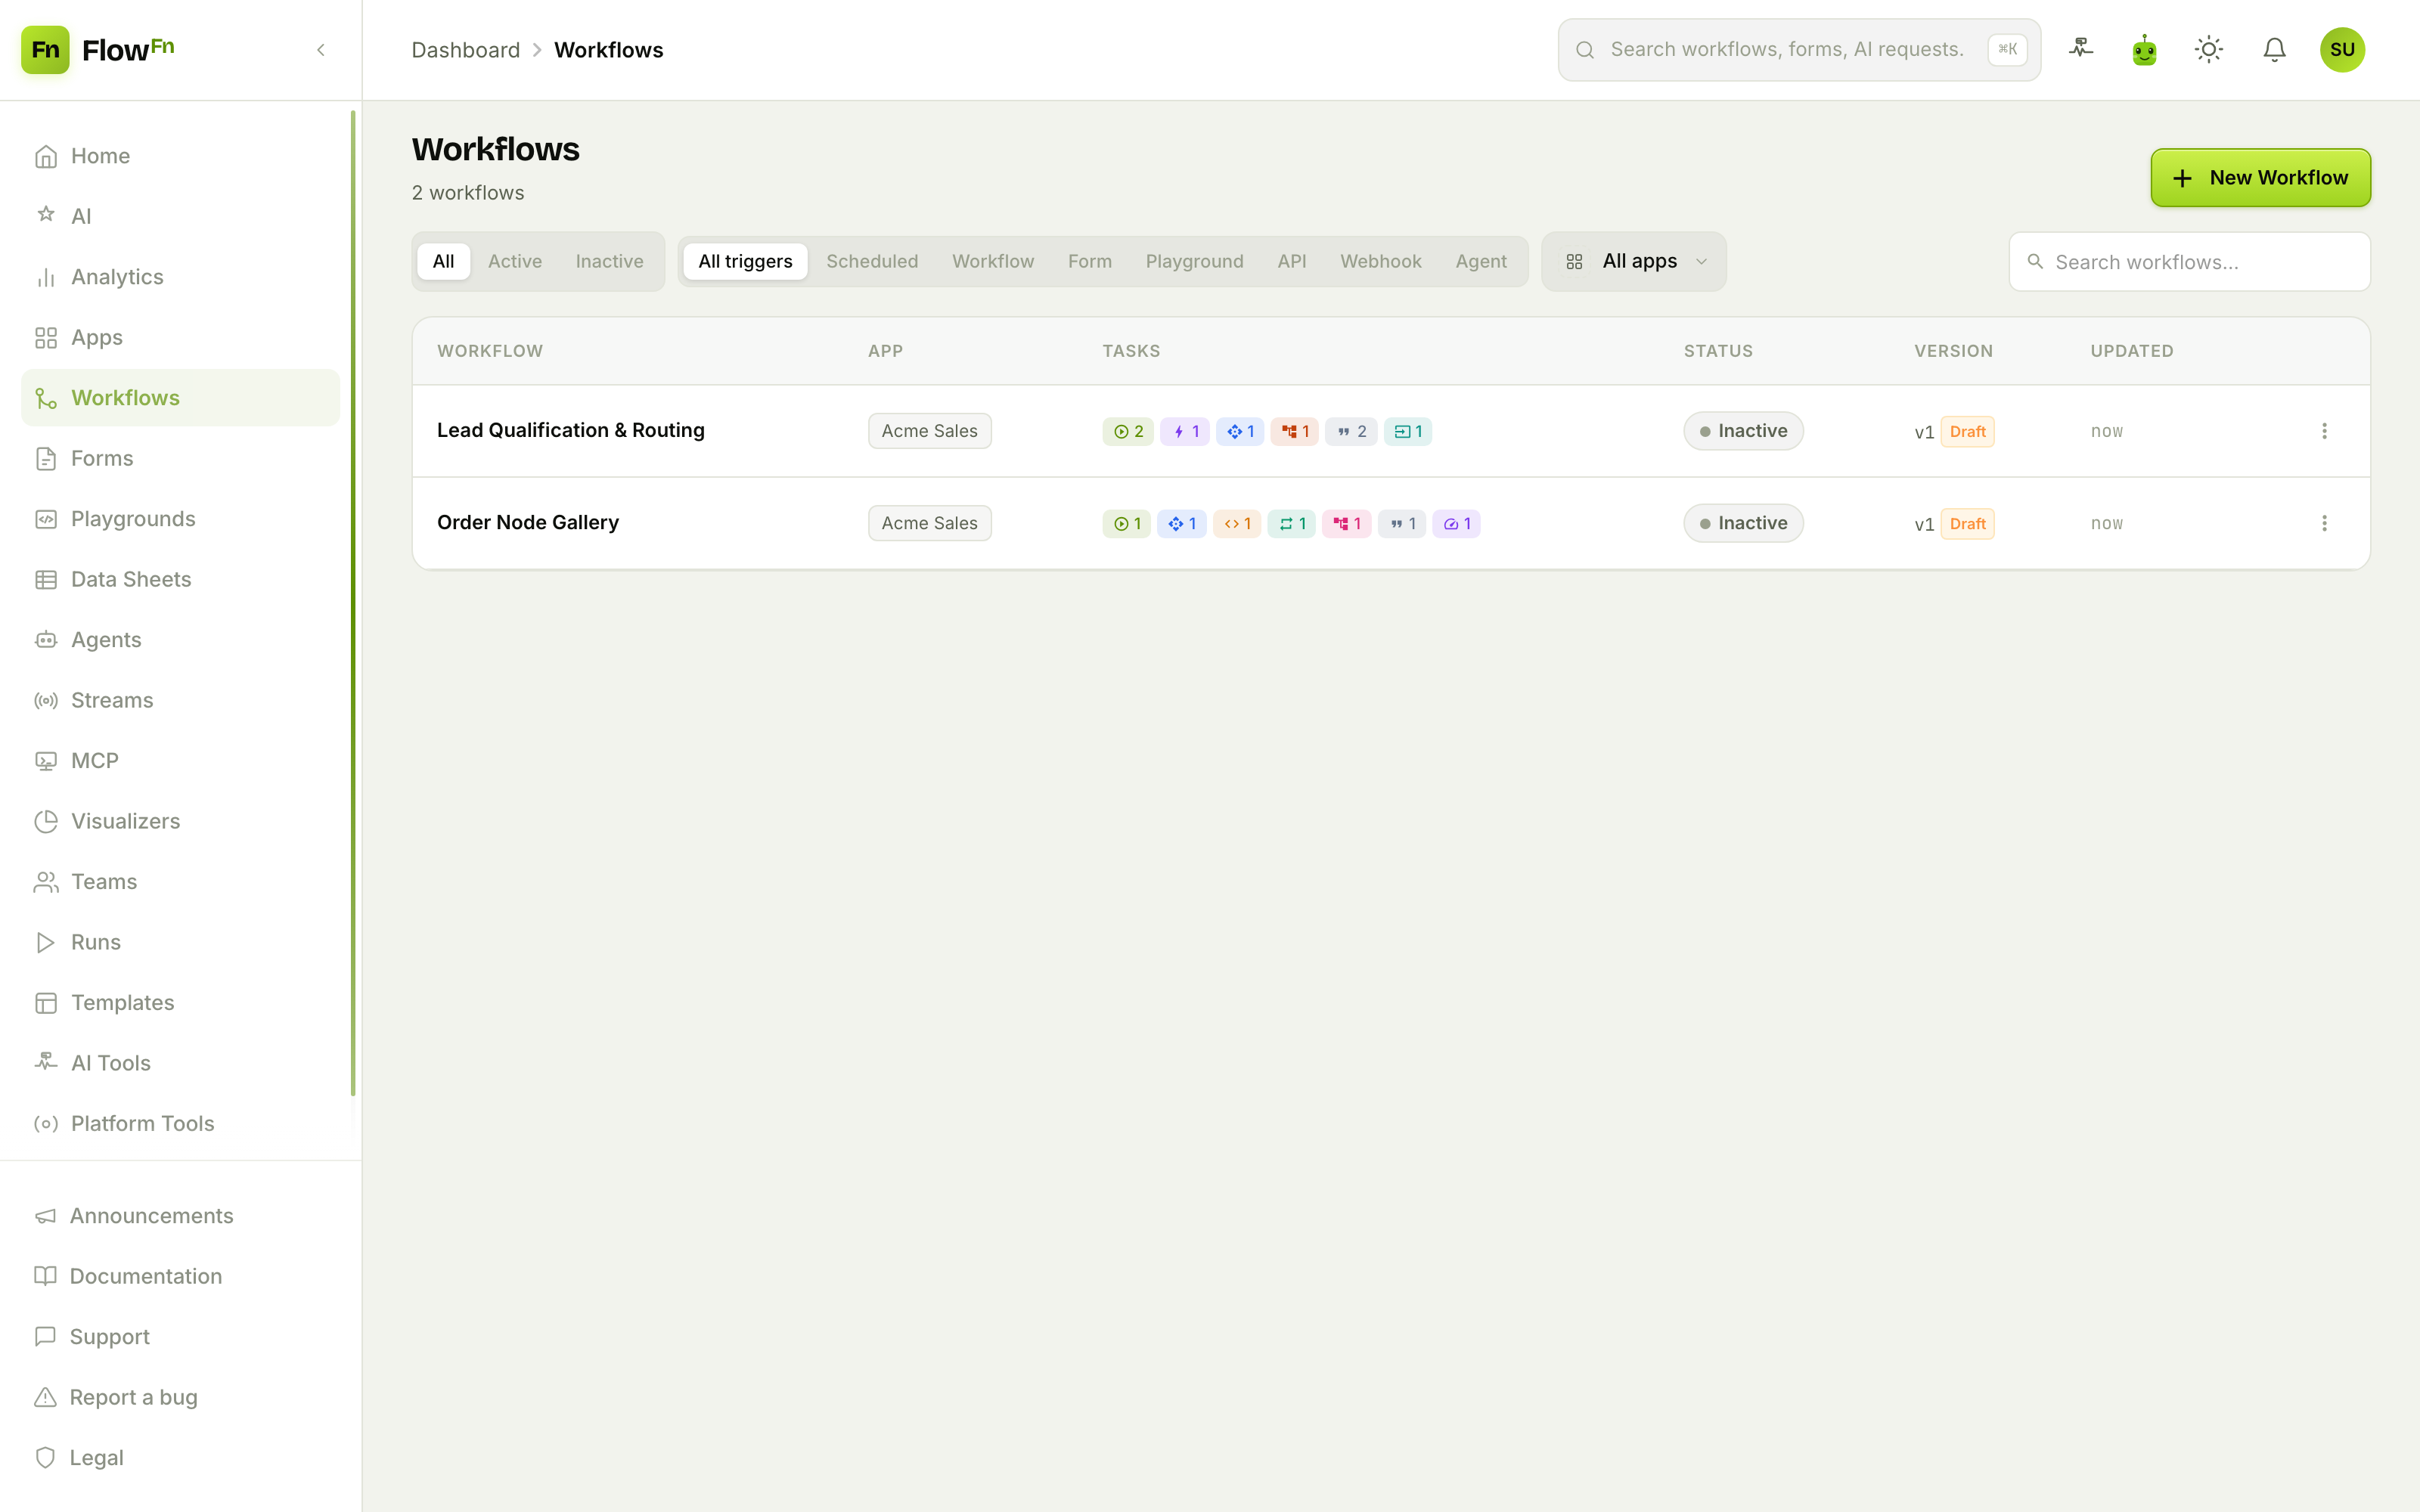The height and width of the screenshot is (1512, 2420).
Task: Click the Search workflows input
Action: pyautogui.click(x=2189, y=262)
